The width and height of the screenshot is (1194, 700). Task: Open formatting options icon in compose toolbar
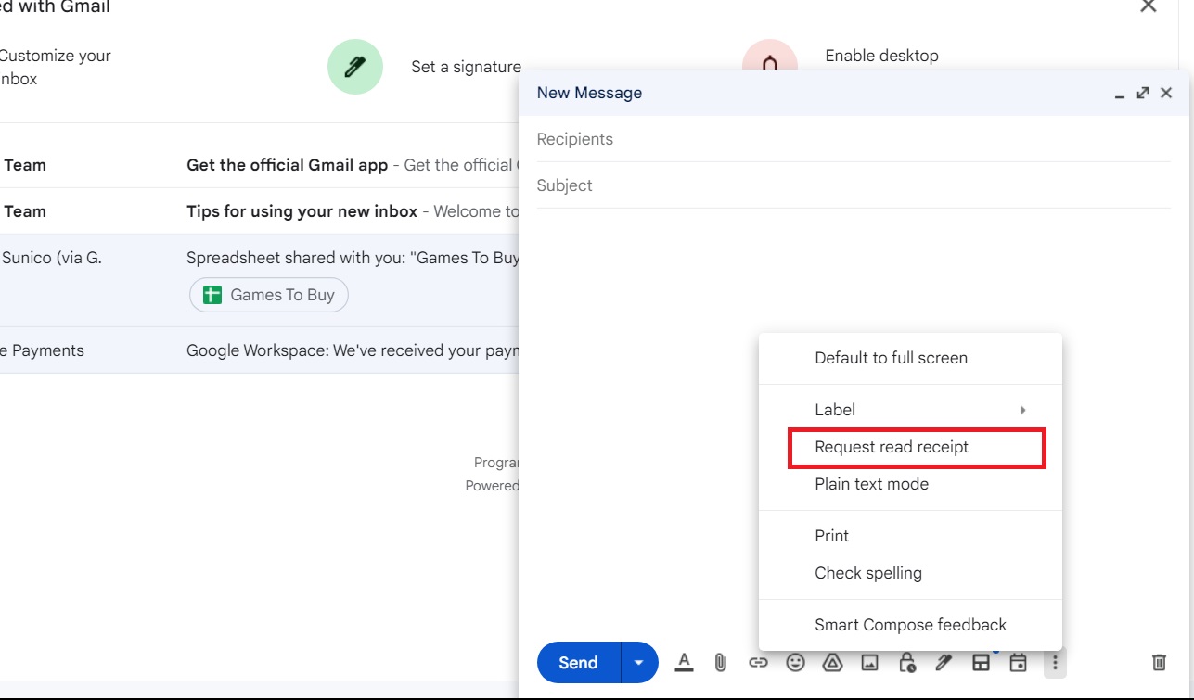(684, 662)
